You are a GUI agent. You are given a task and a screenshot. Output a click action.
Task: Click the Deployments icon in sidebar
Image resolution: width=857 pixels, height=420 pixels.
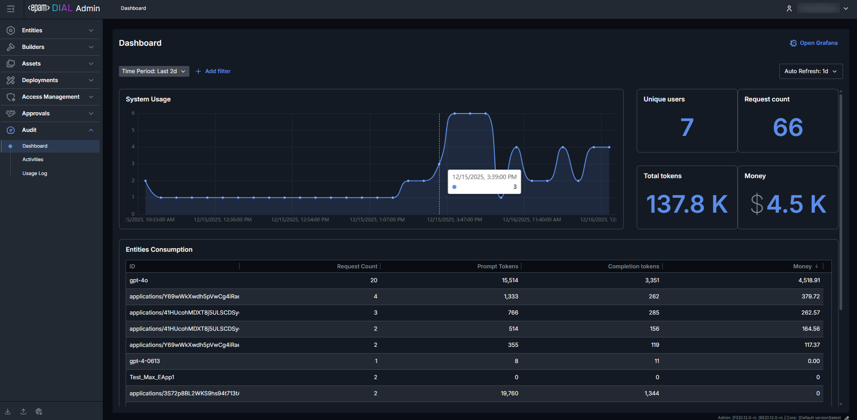11,80
